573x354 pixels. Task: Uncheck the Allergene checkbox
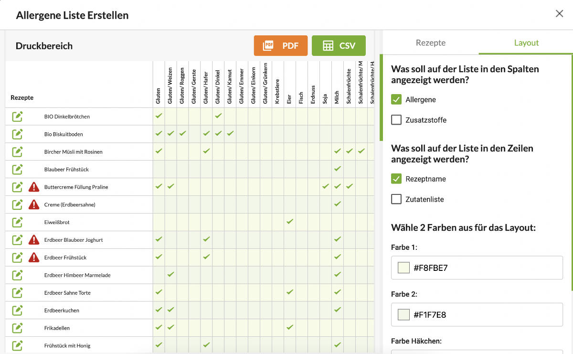tap(396, 99)
